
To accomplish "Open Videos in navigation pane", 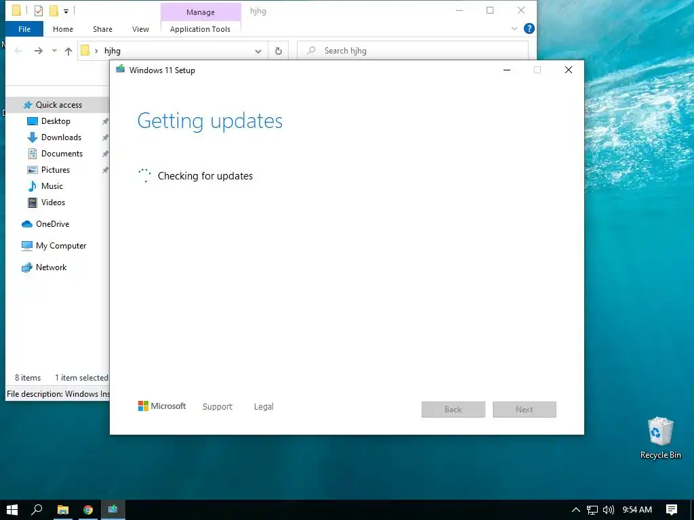I will 53,202.
